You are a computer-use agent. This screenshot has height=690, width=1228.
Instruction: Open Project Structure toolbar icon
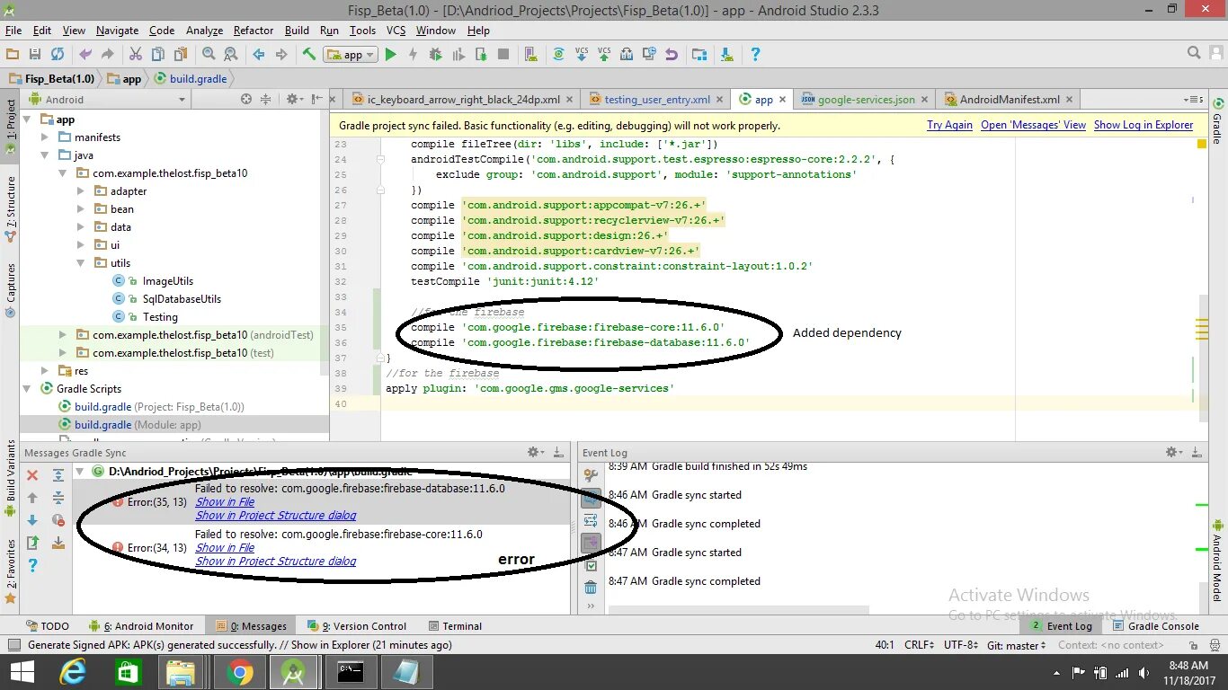point(699,55)
